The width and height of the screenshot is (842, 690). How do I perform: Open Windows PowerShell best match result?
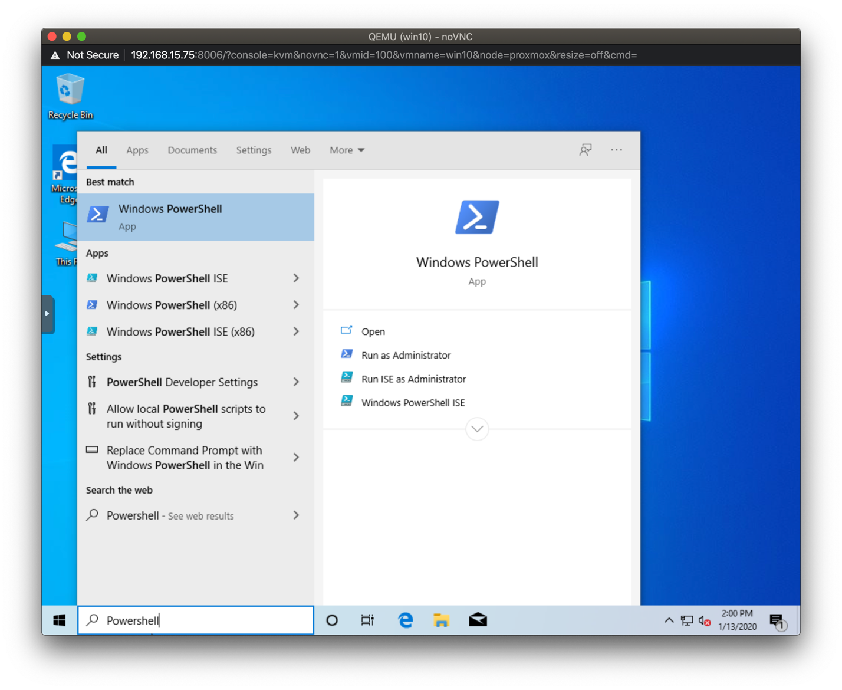point(196,217)
